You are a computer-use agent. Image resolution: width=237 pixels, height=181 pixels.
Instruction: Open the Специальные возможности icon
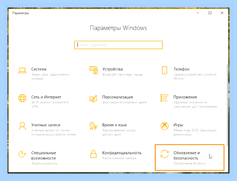tap(22, 154)
